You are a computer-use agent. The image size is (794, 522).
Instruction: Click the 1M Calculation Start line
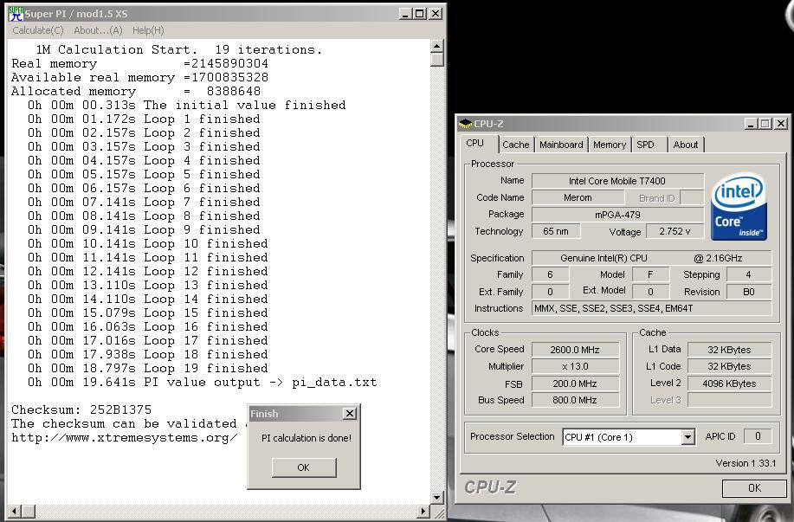pyautogui.click(x=179, y=49)
